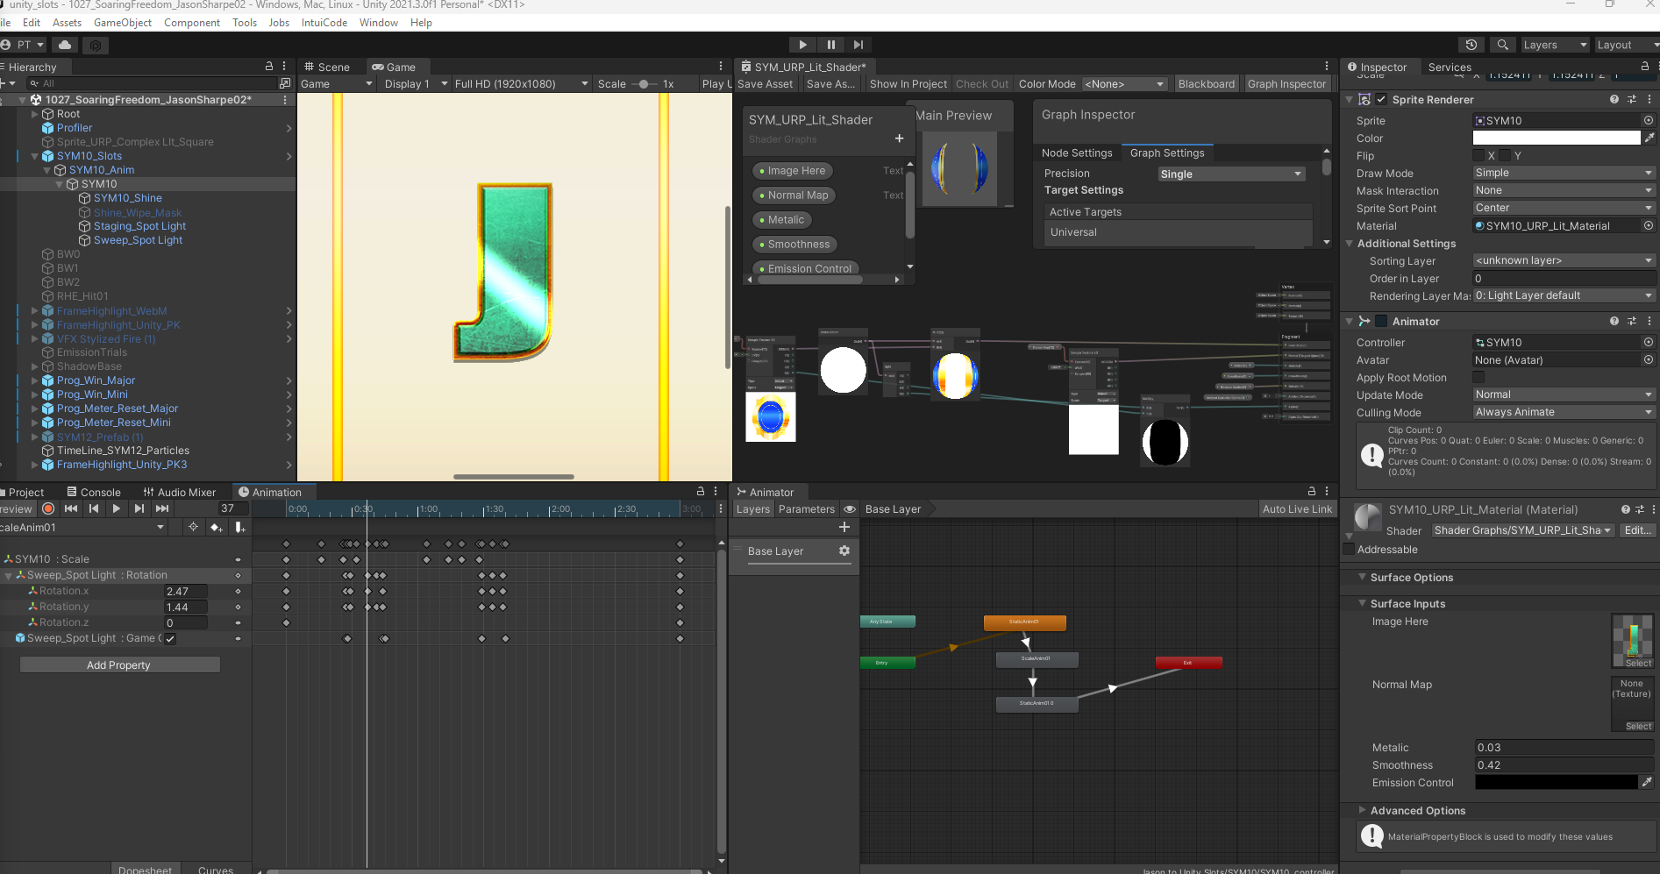1660x874 pixels.
Task: Click the Add Keyframe icon
Action: pyautogui.click(x=217, y=527)
